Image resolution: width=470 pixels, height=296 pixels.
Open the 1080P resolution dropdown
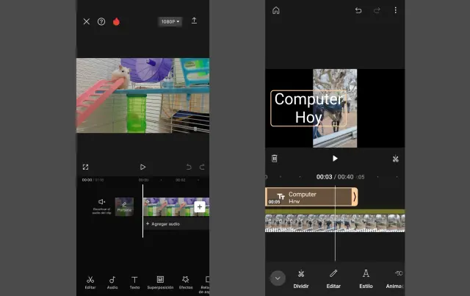coord(170,22)
